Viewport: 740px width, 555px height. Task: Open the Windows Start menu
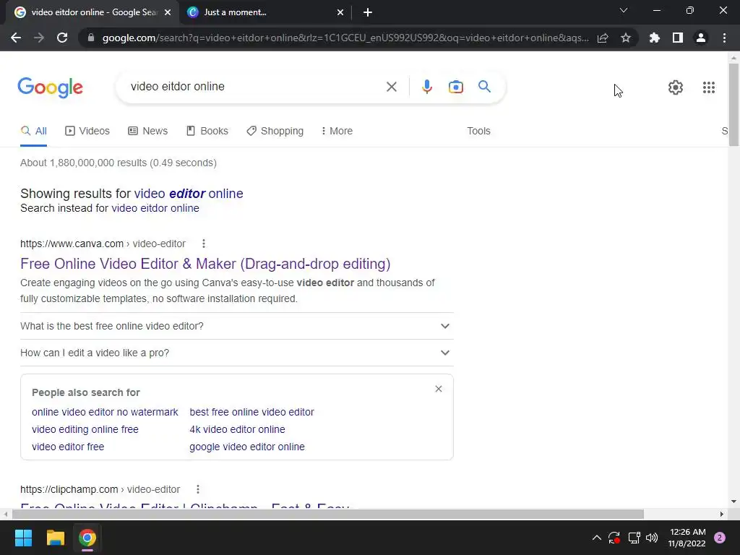click(x=23, y=538)
